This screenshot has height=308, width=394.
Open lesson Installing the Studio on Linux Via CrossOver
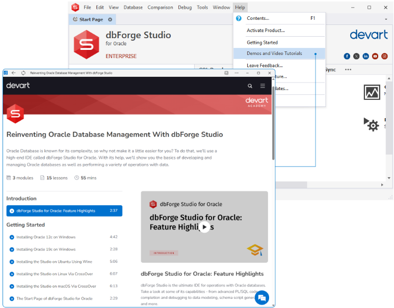coord(64,274)
